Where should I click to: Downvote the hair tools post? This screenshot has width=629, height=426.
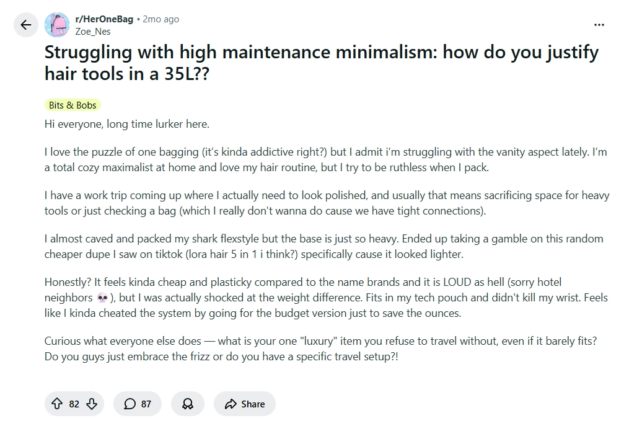(92, 404)
